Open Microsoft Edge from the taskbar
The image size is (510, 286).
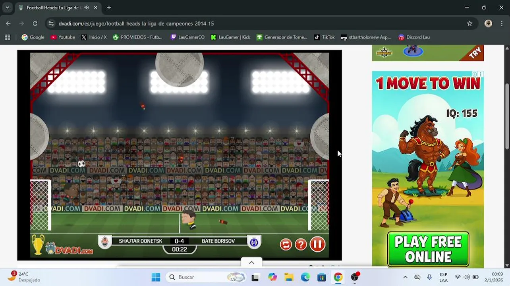(x=305, y=277)
